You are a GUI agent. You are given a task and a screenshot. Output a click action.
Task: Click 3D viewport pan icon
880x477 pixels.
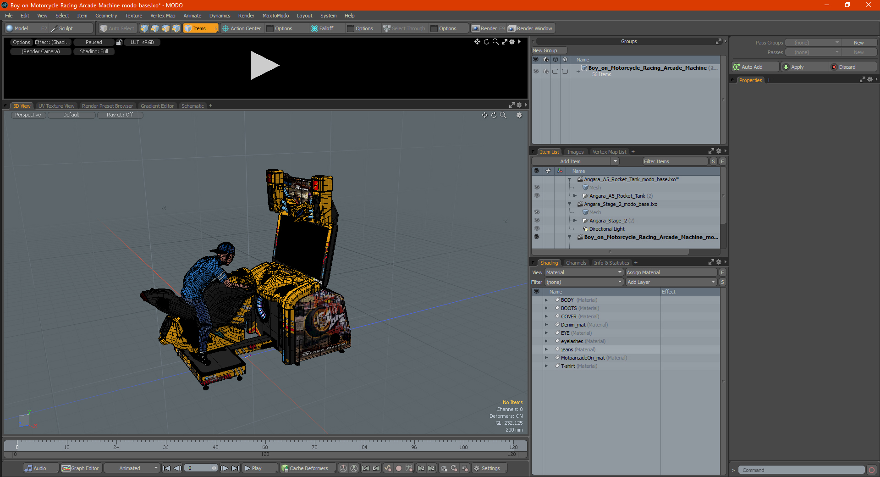484,115
